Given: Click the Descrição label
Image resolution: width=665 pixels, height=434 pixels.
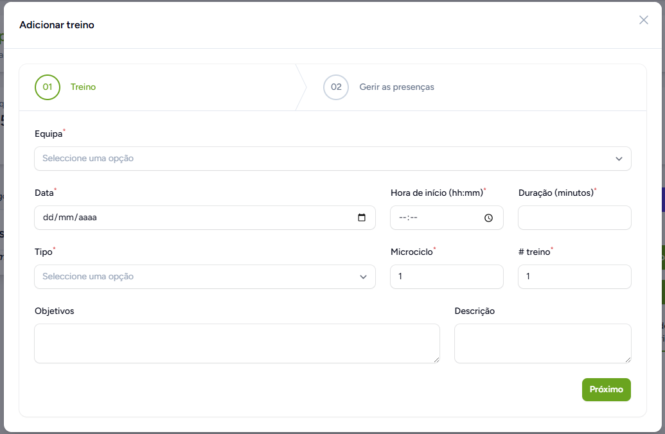Looking at the screenshot, I should [475, 311].
